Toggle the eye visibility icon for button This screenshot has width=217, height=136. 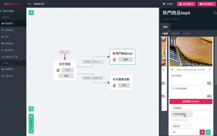(x=174, y=132)
